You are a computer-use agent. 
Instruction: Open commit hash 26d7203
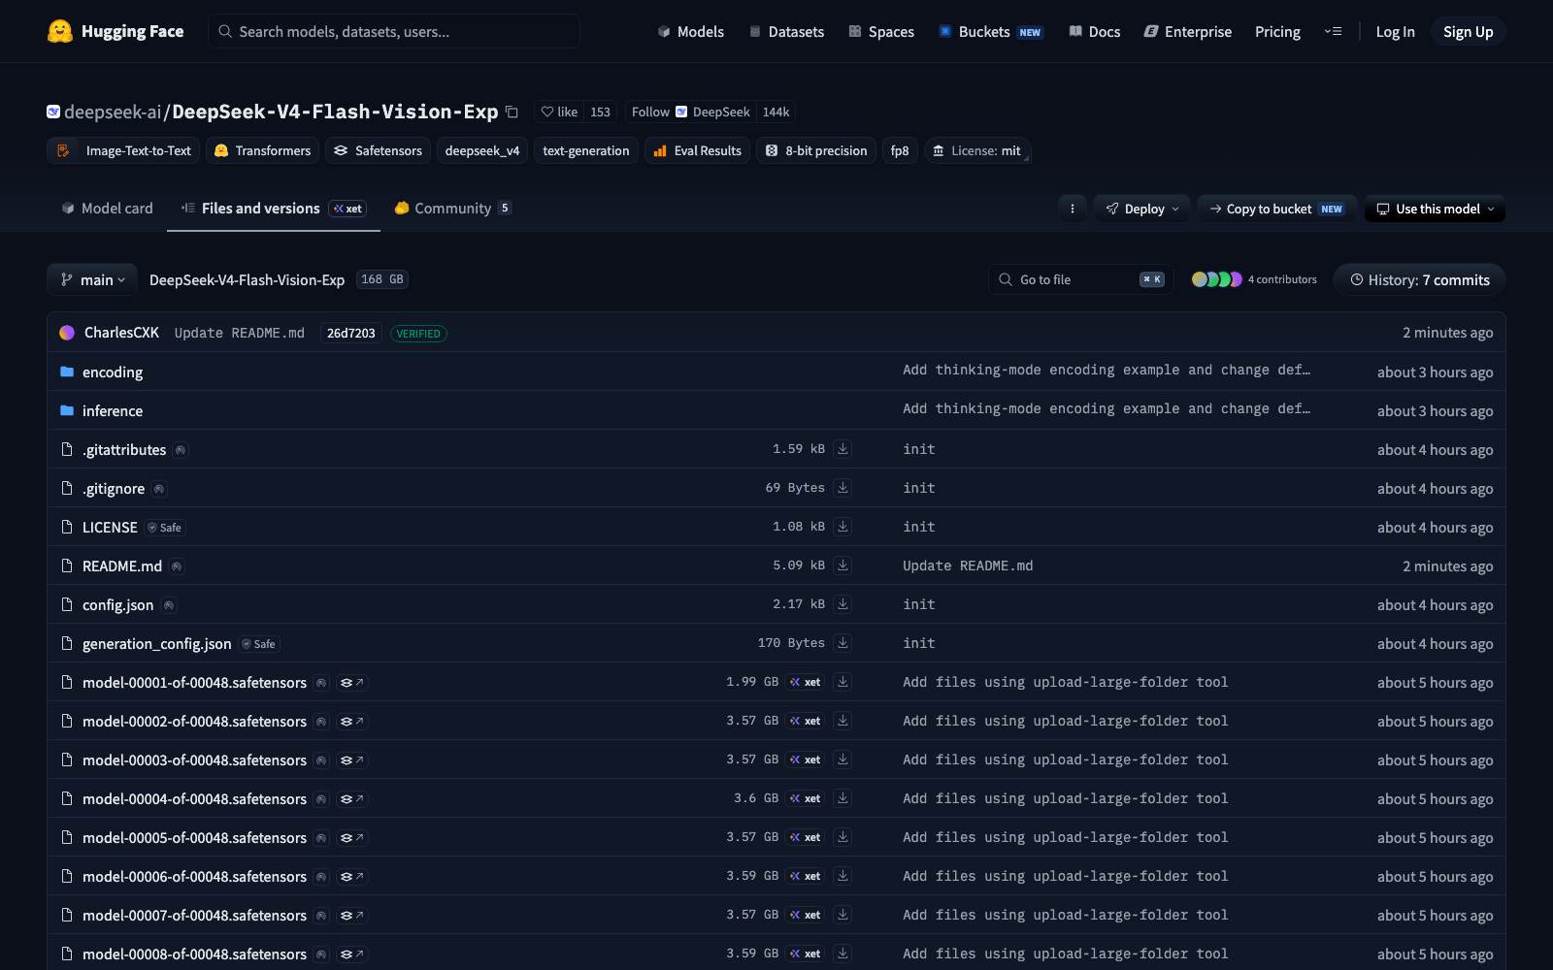pyautogui.click(x=350, y=333)
